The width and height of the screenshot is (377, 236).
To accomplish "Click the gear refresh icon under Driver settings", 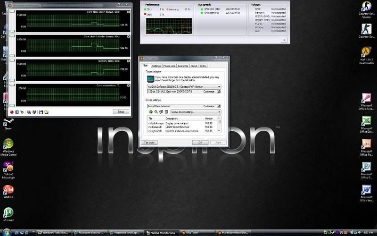I will (161, 112).
